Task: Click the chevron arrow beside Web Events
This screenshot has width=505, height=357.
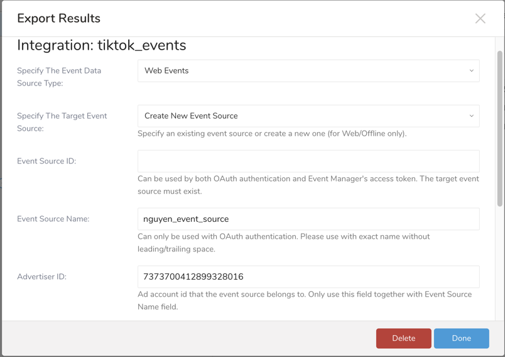Action: [471, 71]
